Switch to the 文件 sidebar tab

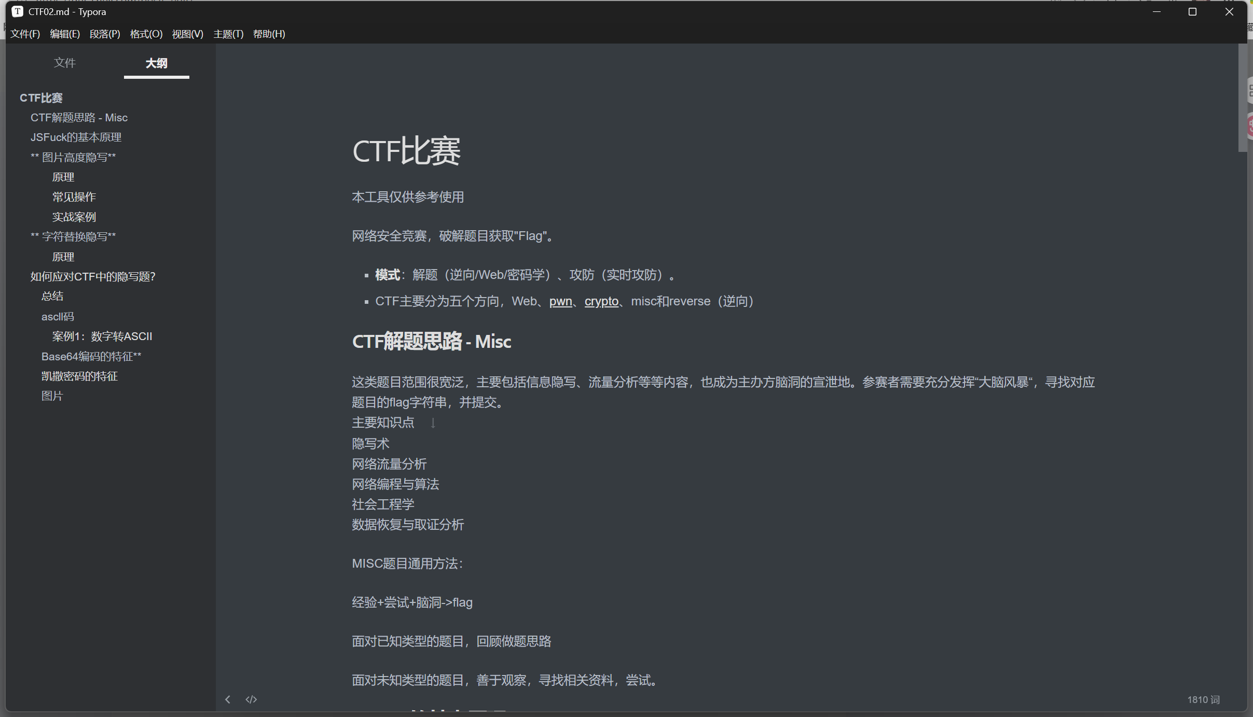[65, 63]
